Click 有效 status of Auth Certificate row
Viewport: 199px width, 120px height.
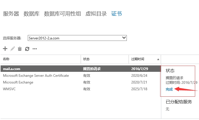point(86,76)
